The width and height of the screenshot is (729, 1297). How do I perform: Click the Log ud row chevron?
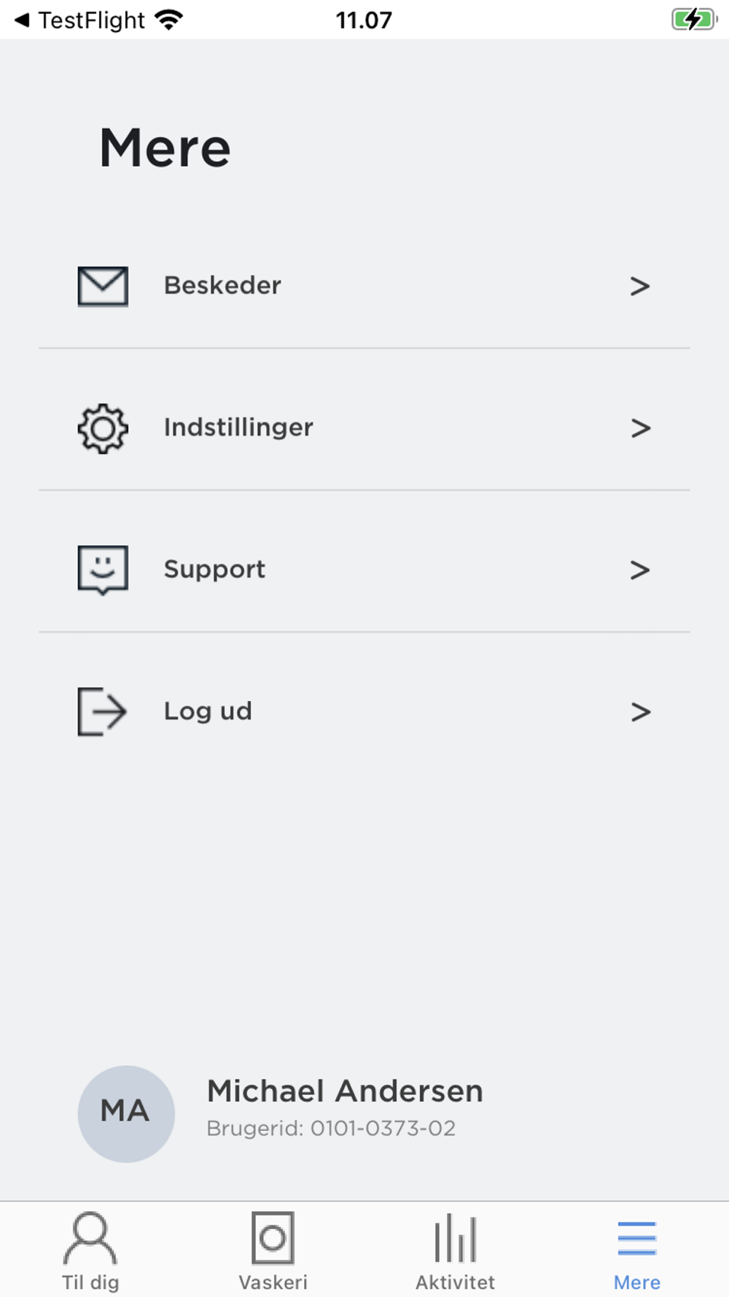pyautogui.click(x=640, y=711)
